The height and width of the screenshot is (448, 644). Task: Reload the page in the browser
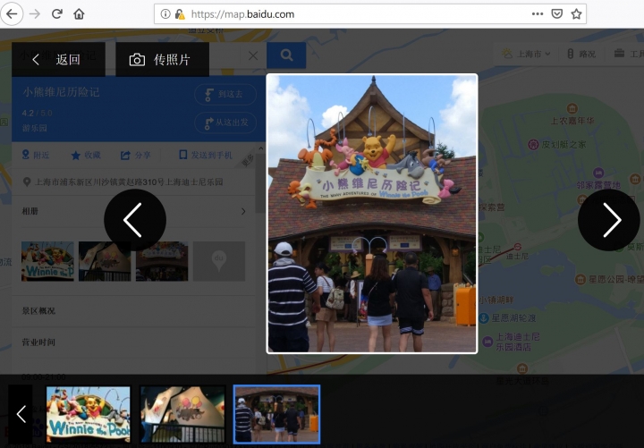pyautogui.click(x=56, y=14)
